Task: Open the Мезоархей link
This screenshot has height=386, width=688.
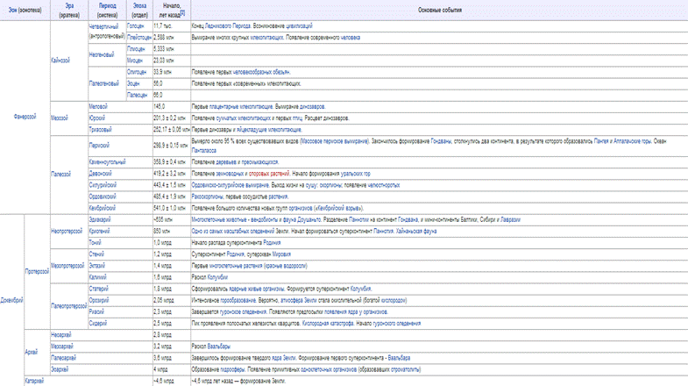Action: (62, 347)
